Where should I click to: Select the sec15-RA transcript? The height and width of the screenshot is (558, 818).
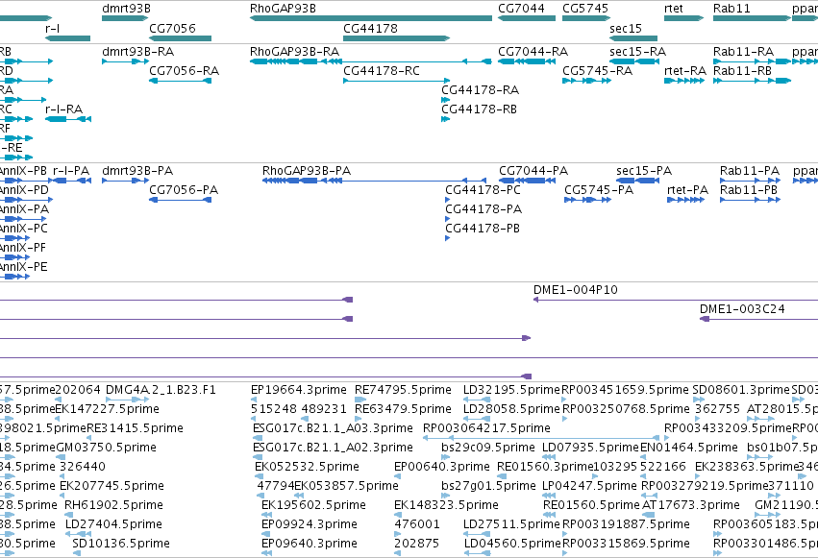[634, 61]
